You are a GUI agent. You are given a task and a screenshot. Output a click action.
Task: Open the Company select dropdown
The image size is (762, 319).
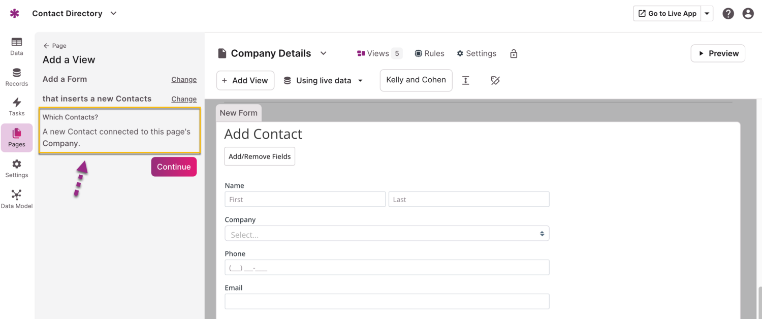point(387,234)
